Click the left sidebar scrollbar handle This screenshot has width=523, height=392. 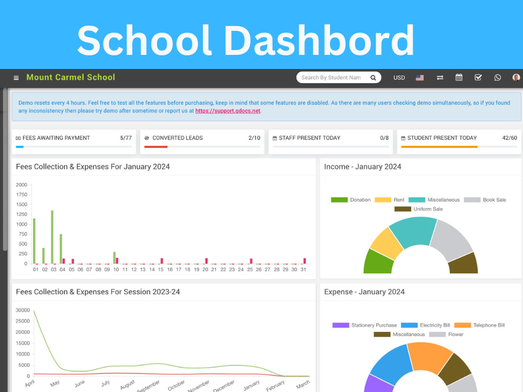[5, 169]
